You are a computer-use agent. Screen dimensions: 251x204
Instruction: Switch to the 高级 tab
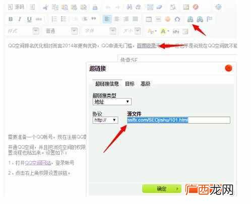tap(145, 83)
